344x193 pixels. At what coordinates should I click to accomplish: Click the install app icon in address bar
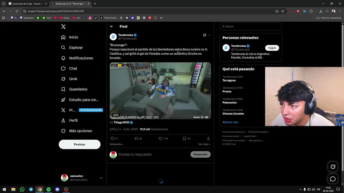[x=277, y=11]
